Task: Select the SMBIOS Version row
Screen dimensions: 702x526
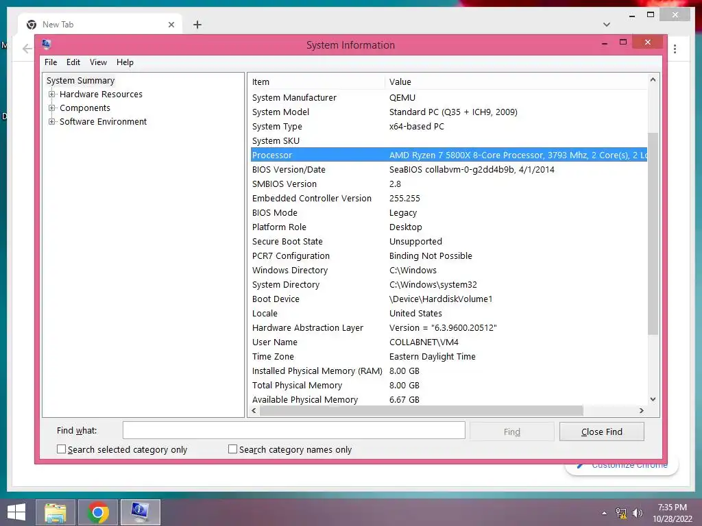Action: (x=448, y=184)
